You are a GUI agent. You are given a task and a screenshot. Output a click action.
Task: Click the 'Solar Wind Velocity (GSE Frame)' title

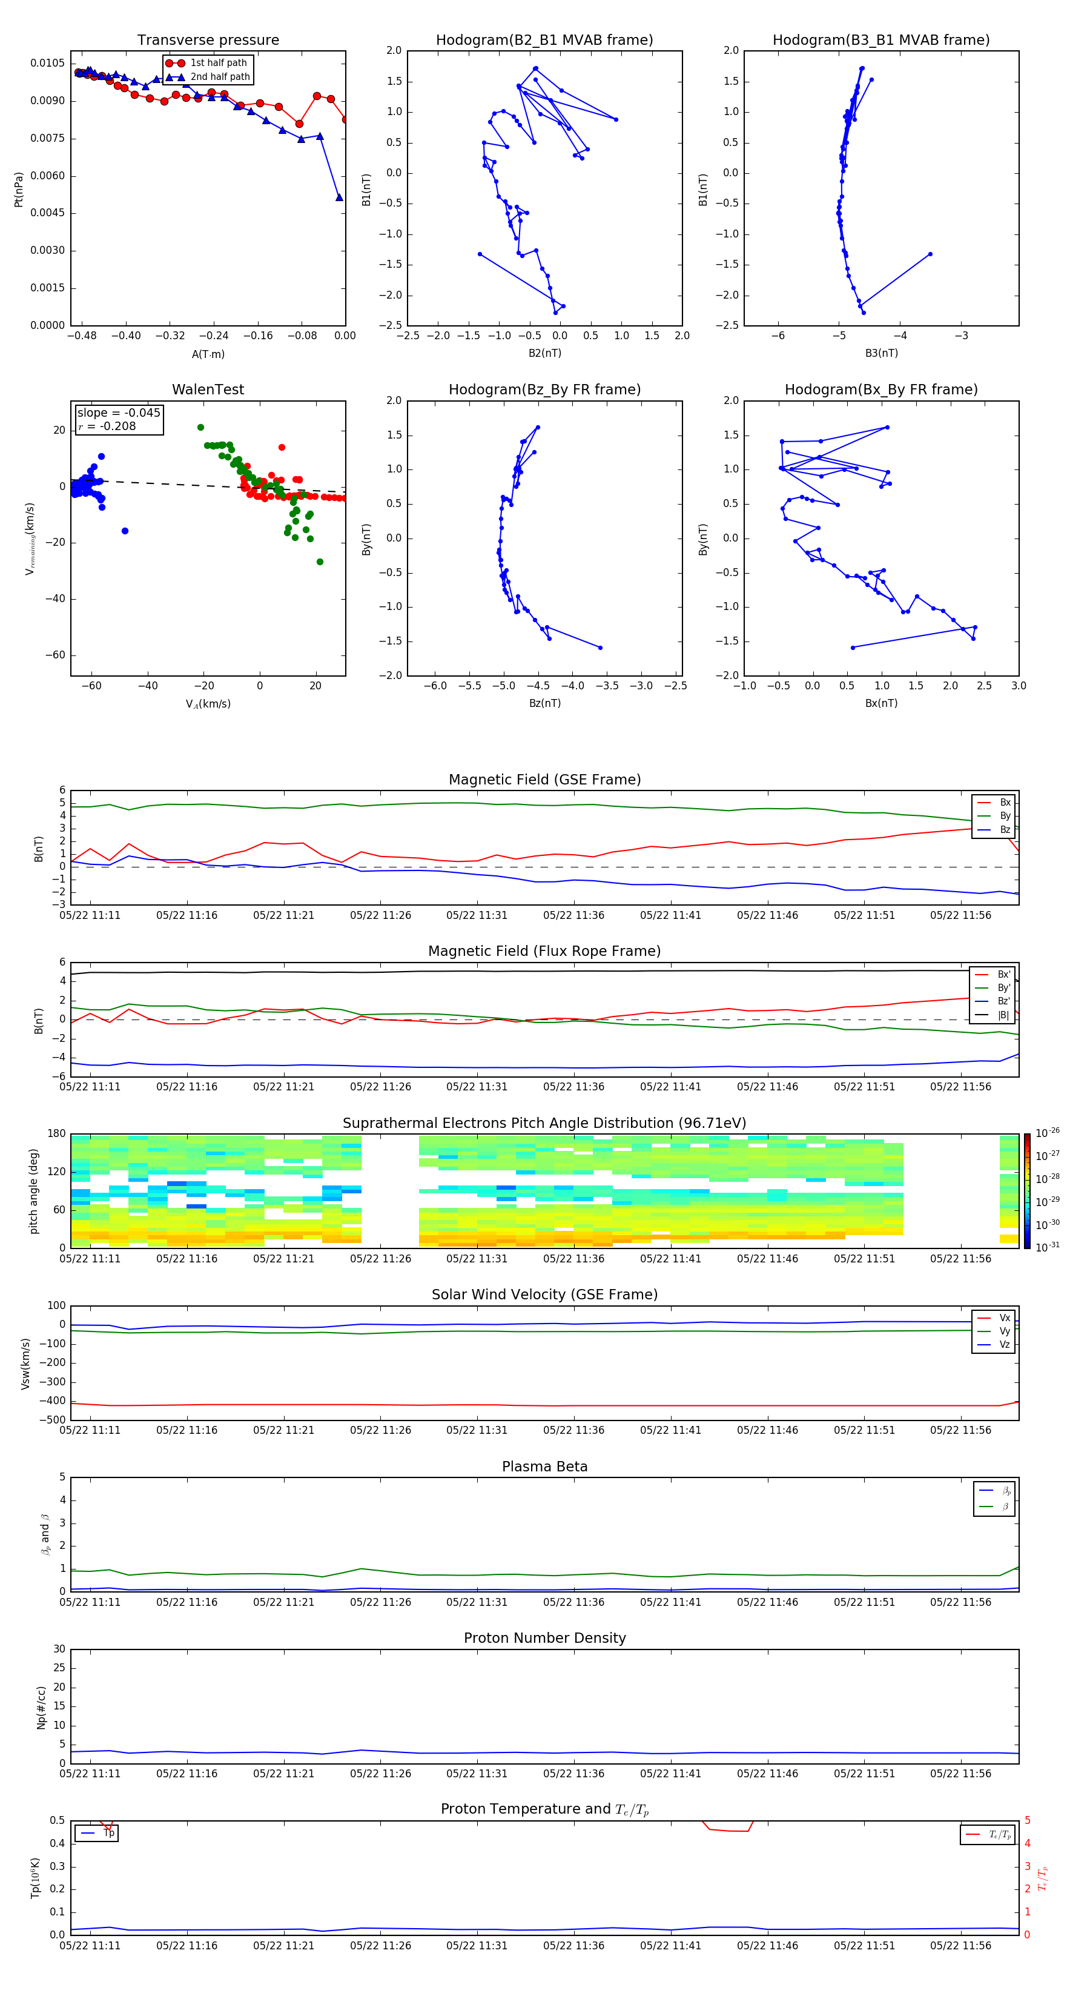click(544, 1295)
